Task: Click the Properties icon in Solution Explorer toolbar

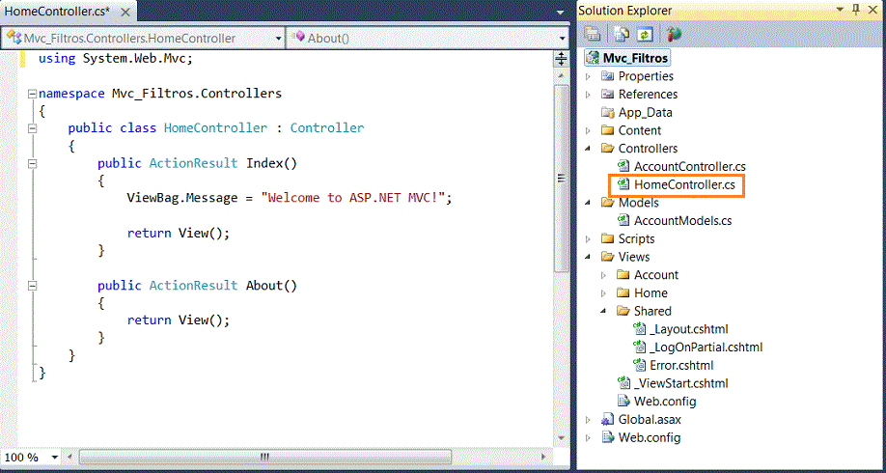Action: (592, 34)
